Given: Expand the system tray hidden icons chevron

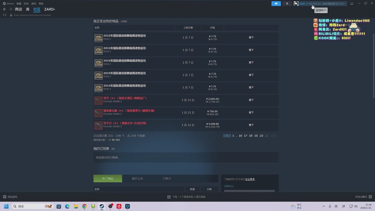Looking at the screenshot, I should (x=323, y=206).
